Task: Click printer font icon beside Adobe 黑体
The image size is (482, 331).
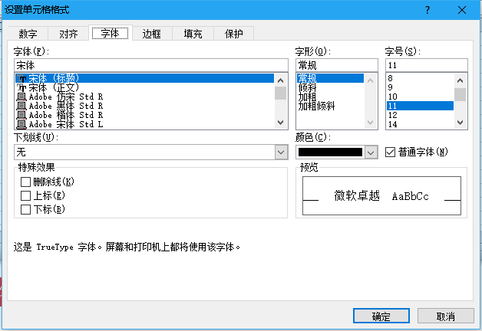Action: 21,107
